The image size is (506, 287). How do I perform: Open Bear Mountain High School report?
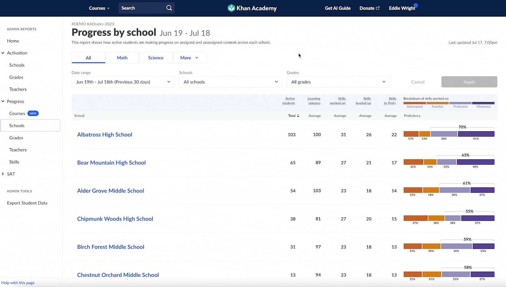tap(112, 163)
